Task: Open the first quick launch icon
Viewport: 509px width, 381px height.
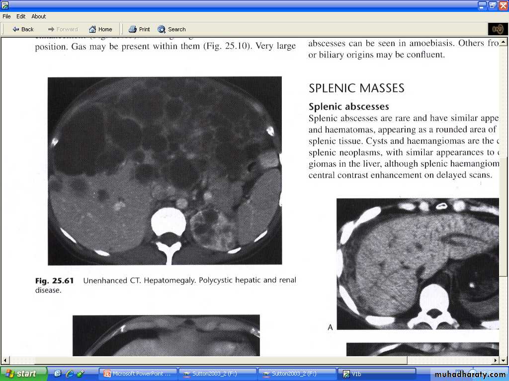Action: (x=58, y=374)
